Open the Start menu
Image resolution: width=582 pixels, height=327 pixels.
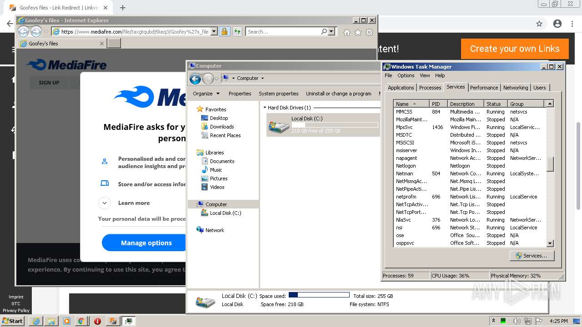(x=13, y=321)
